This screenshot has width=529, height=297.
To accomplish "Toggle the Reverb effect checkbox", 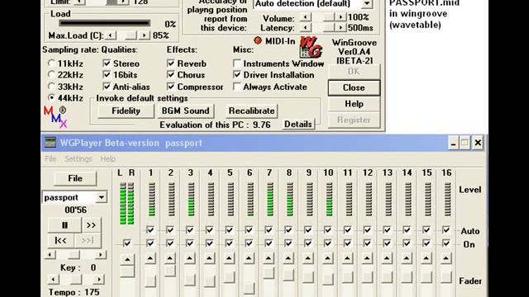I will point(171,63).
